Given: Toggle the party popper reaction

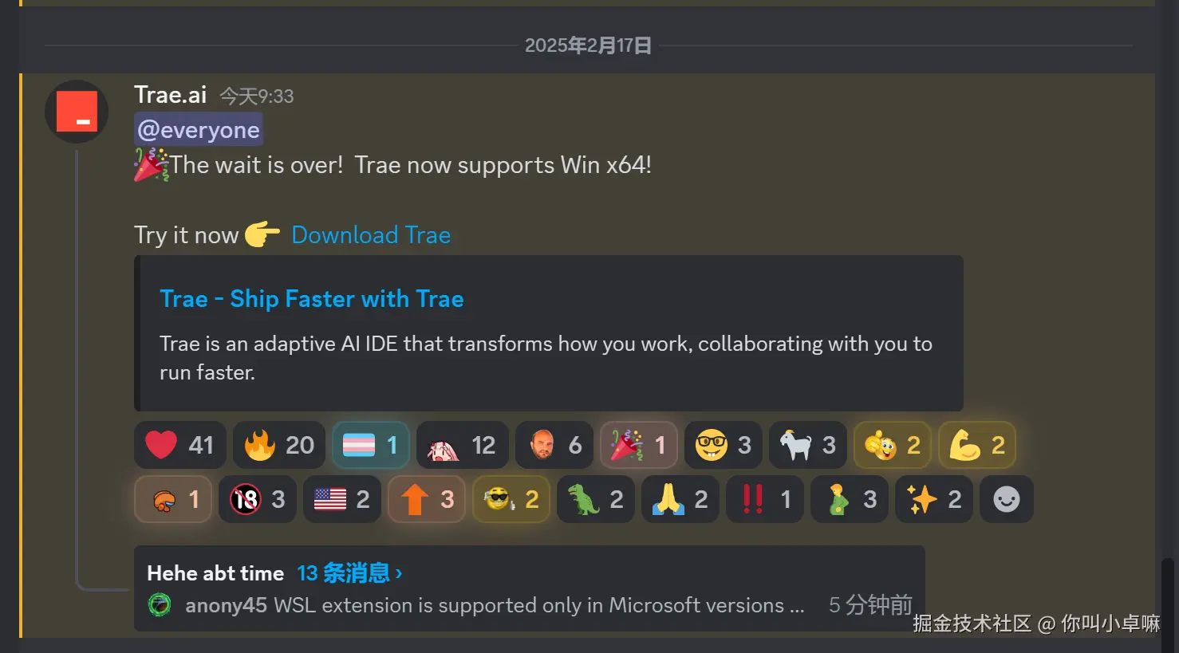Looking at the screenshot, I should tap(639, 445).
